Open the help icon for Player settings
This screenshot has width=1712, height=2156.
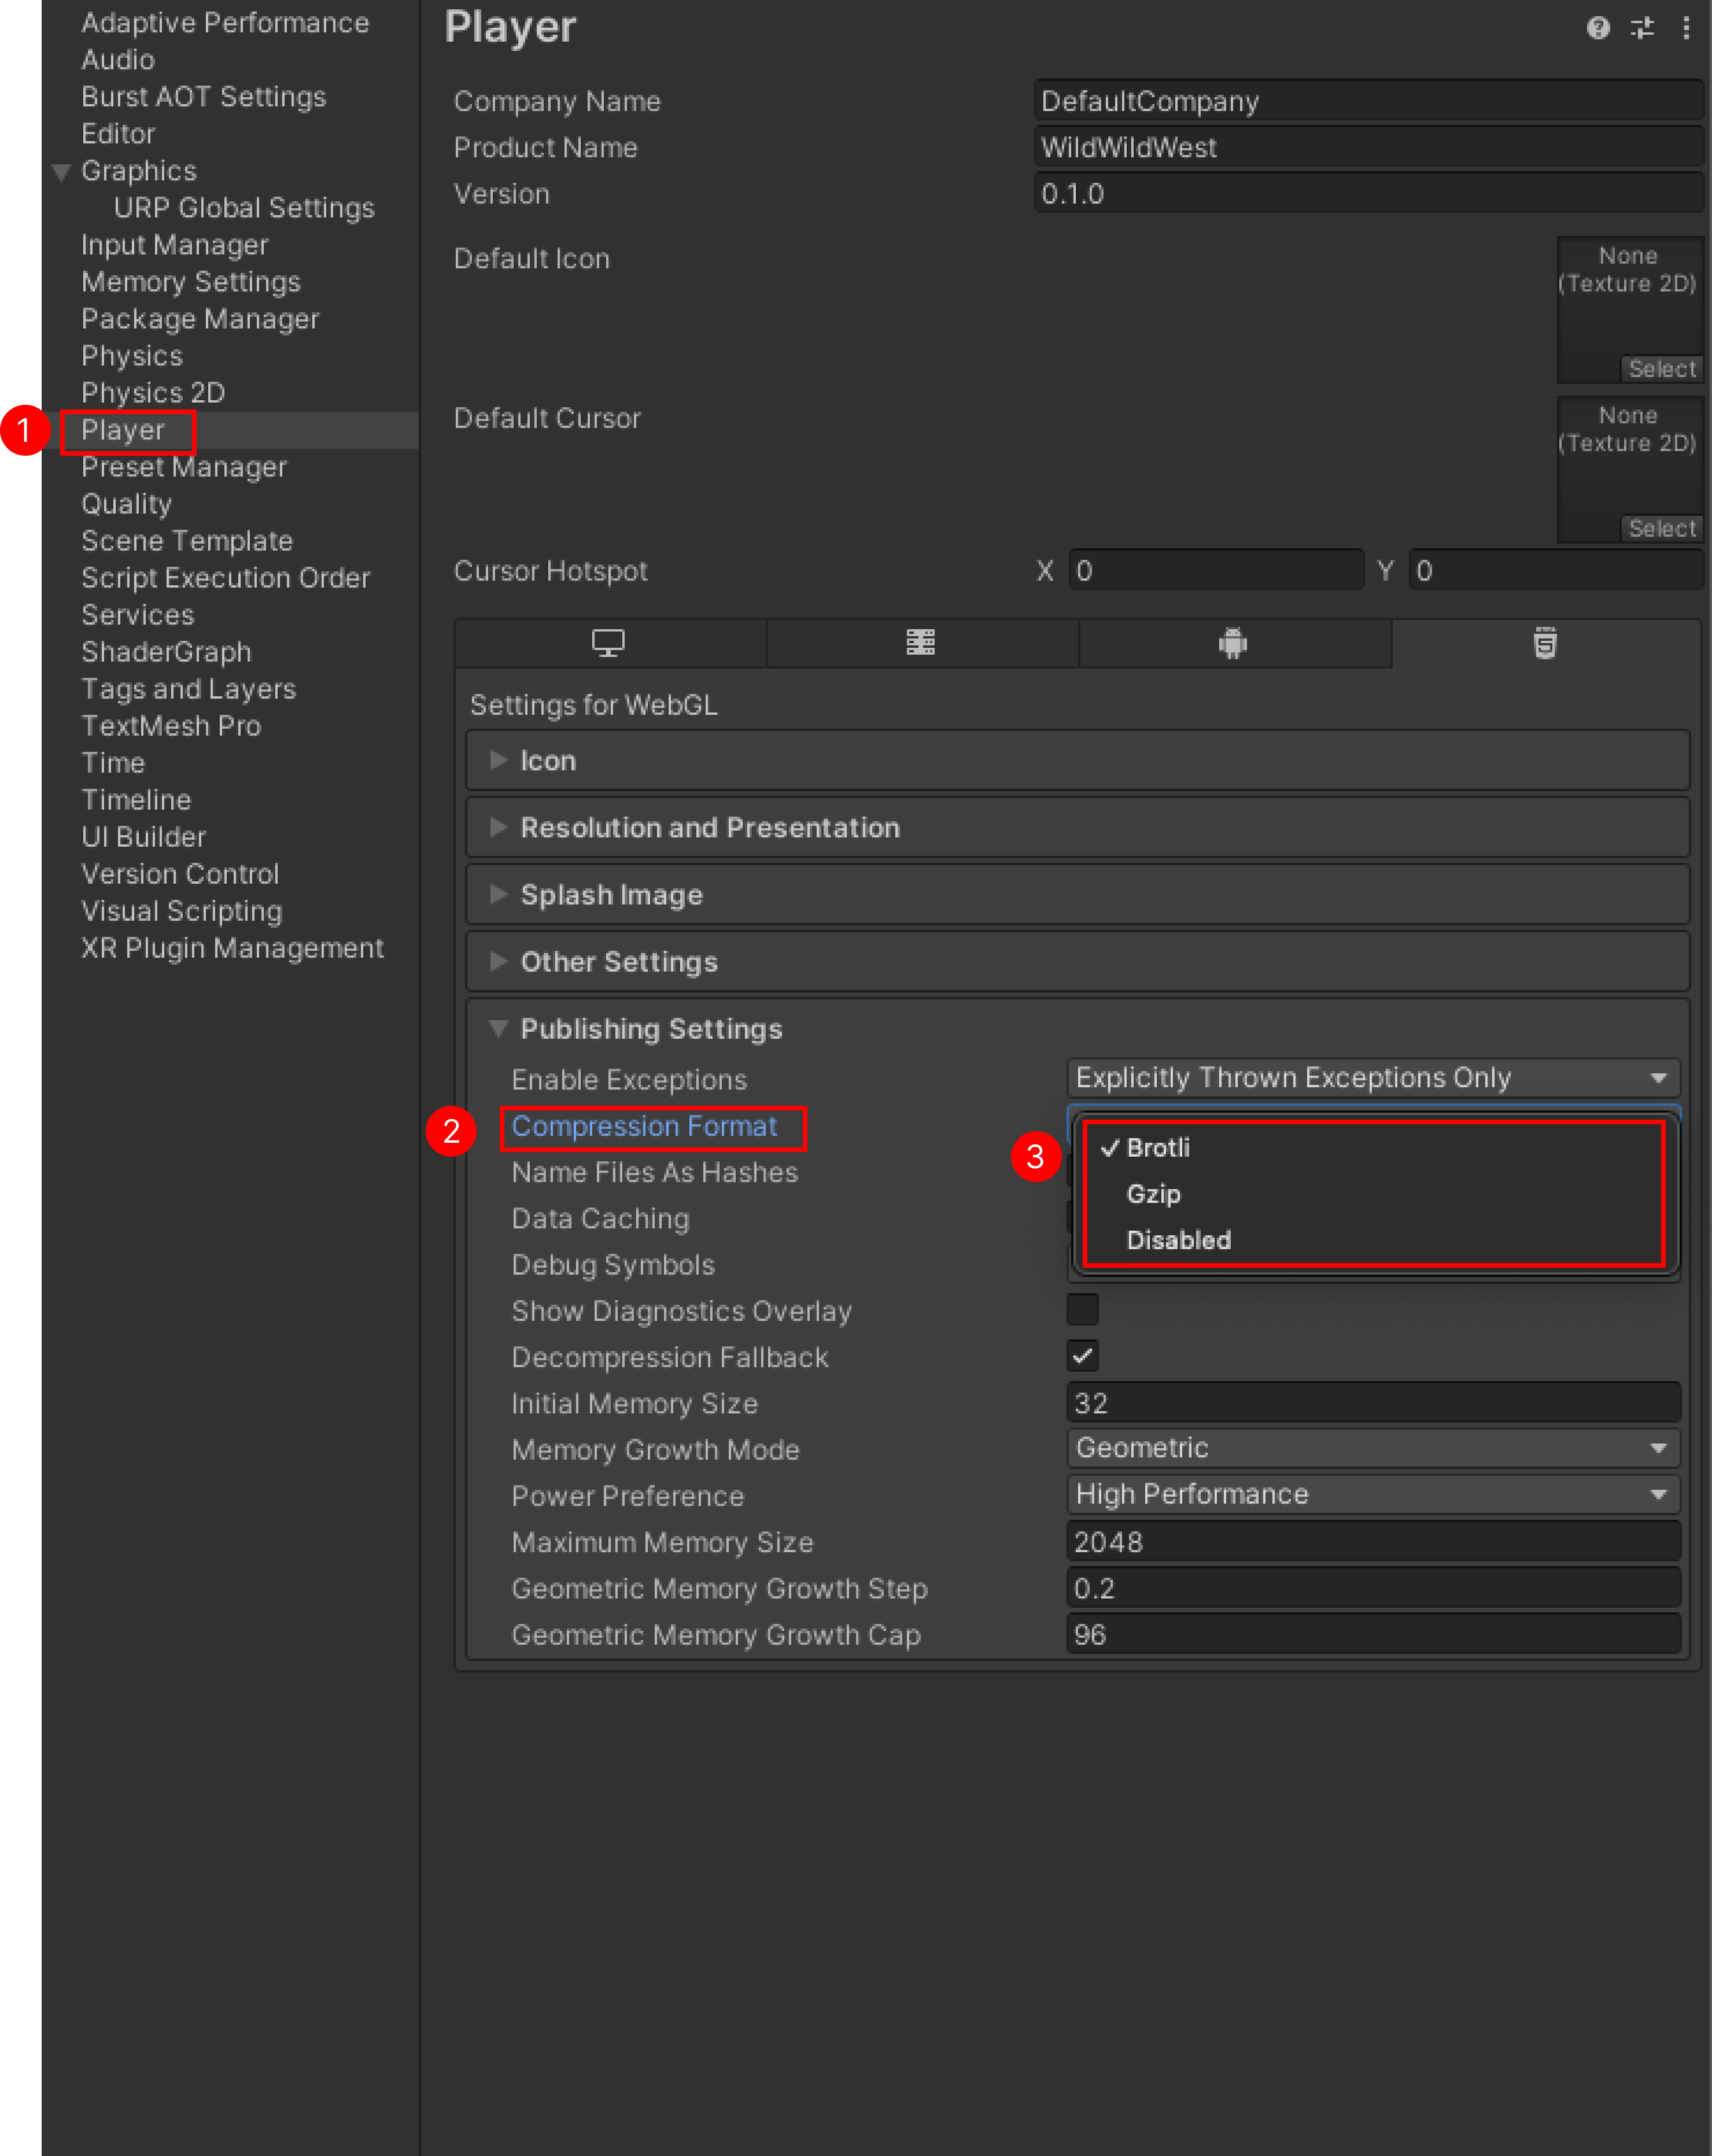(1597, 28)
